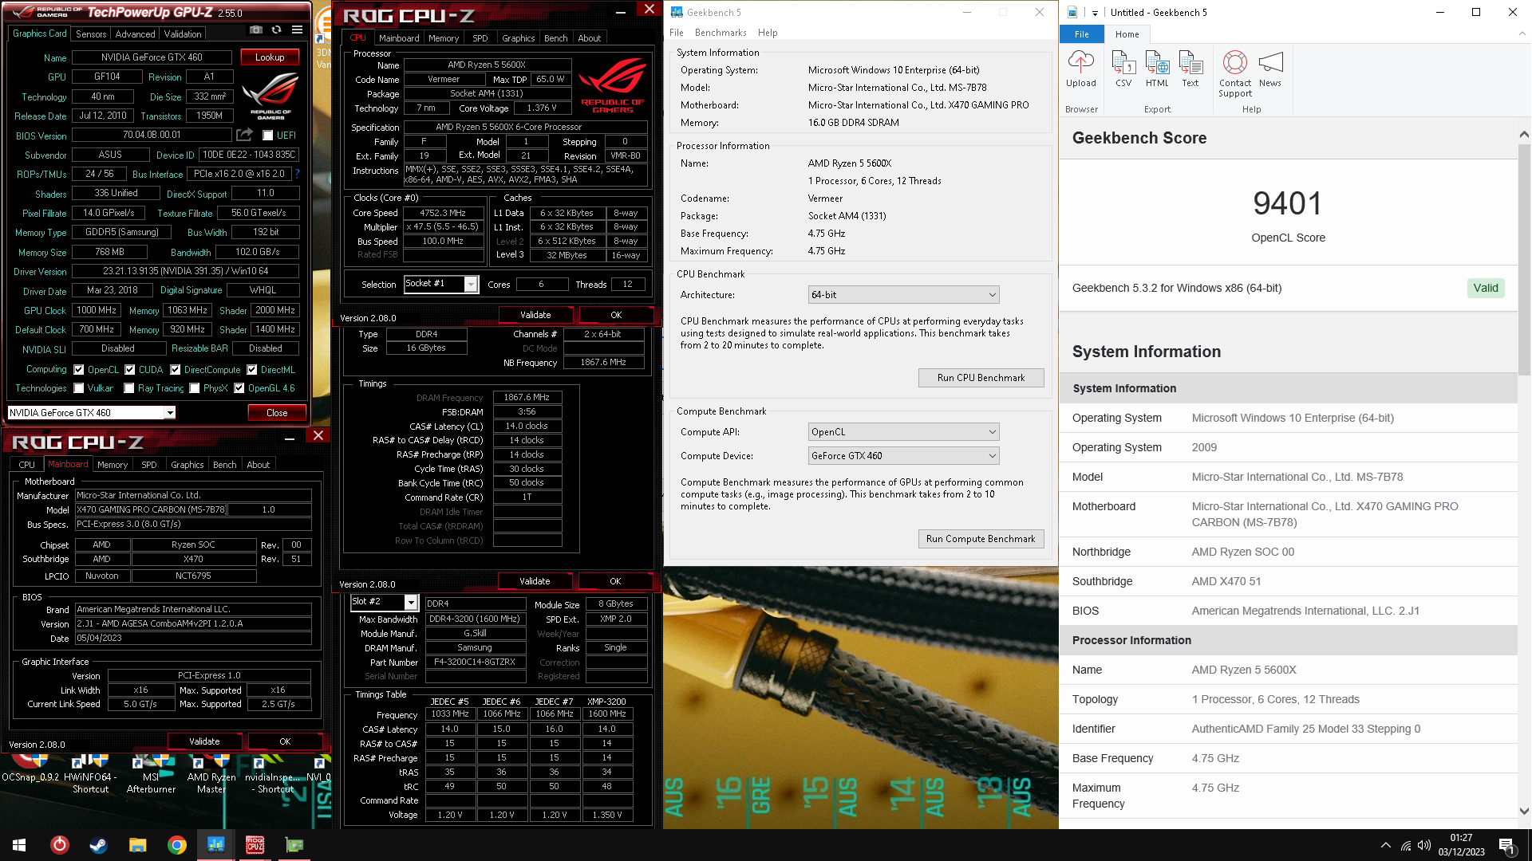The width and height of the screenshot is (1532, 861).
Task: Collapse the Geekbench ribbon with chevron
Action: (1522, 34)
